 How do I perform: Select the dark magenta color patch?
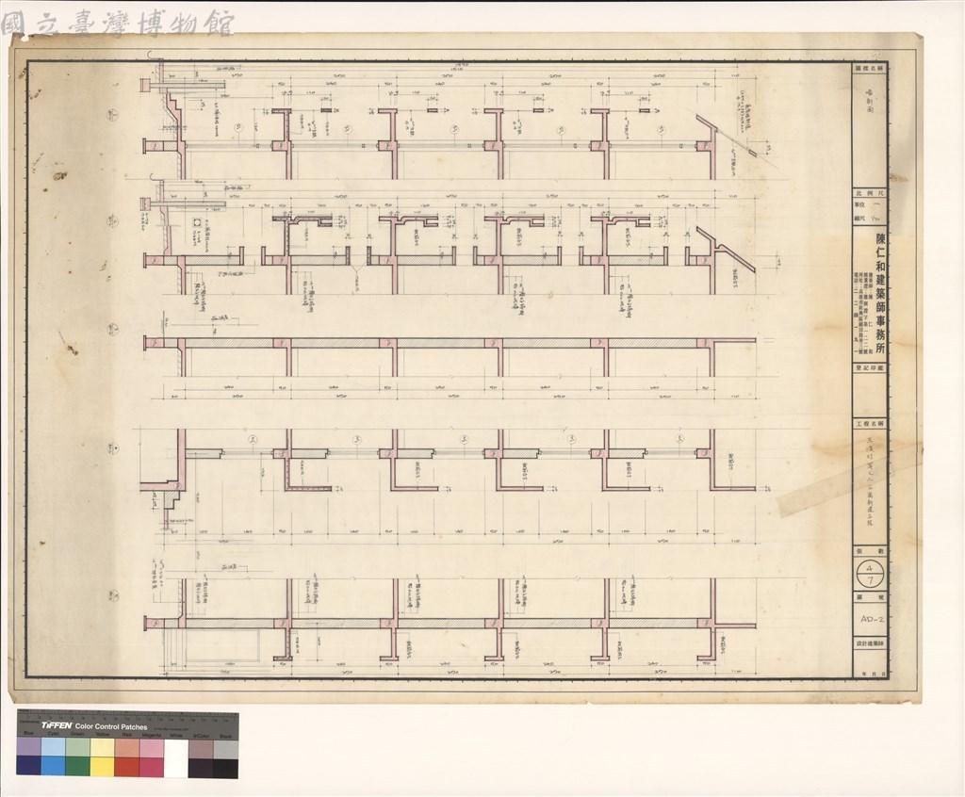click(152, 768)
